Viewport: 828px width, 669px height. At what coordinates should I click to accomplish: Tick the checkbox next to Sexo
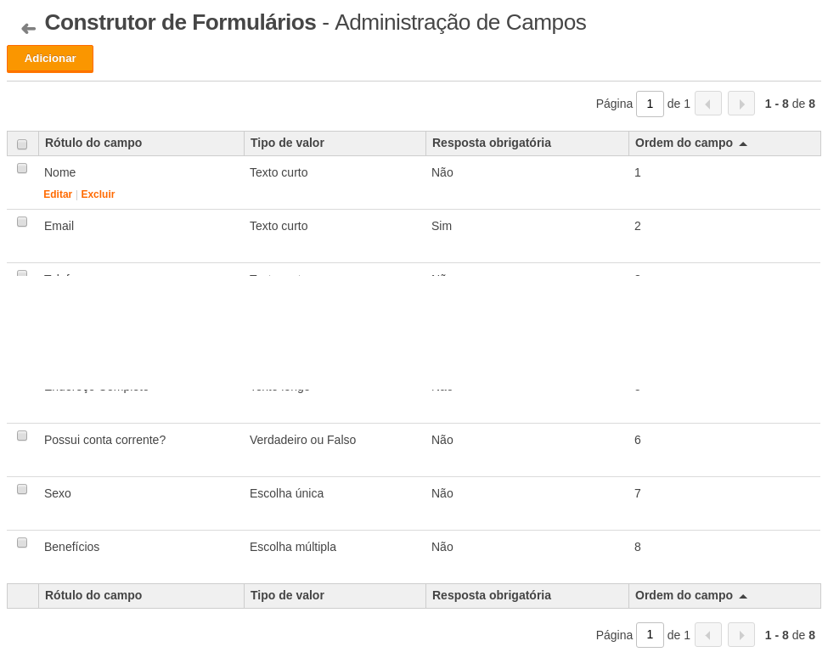[22, 489]
